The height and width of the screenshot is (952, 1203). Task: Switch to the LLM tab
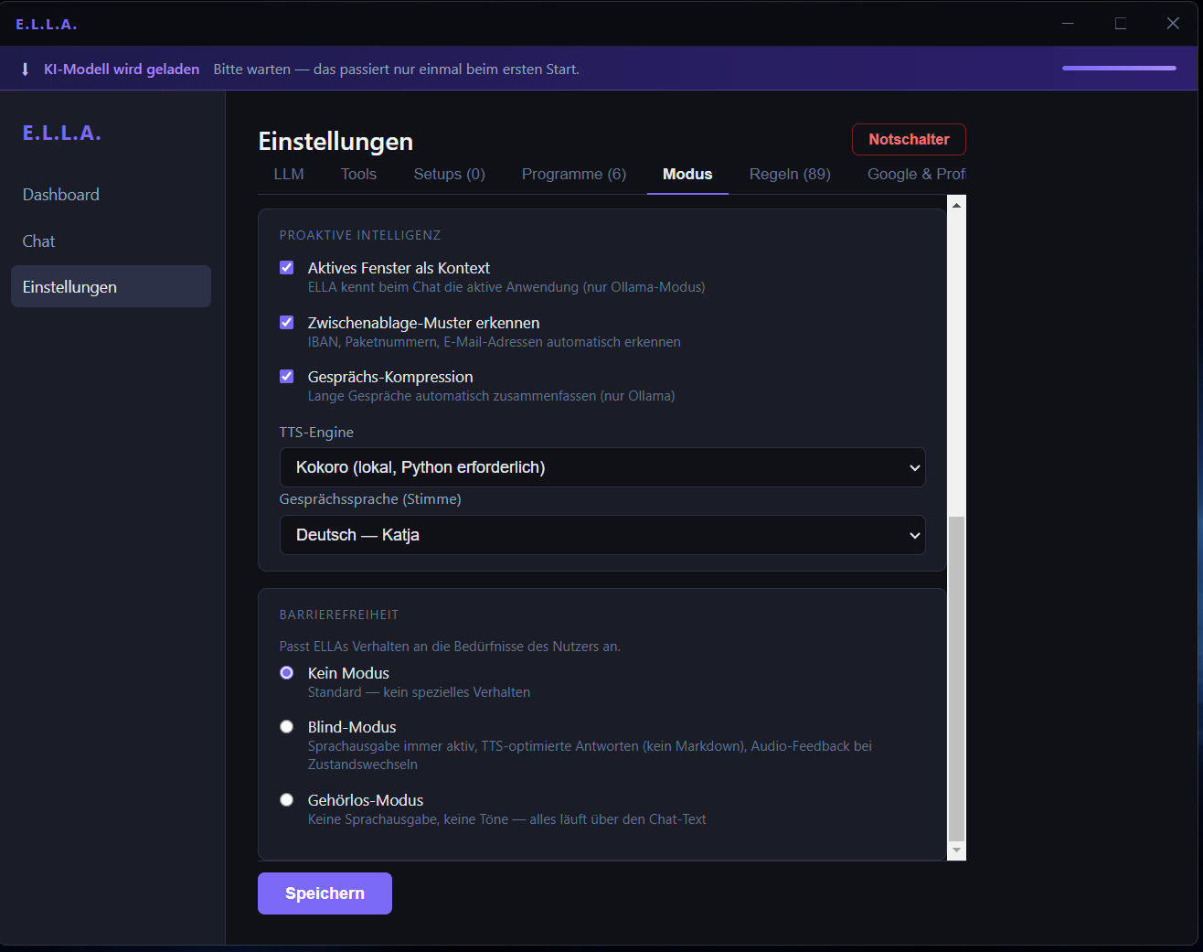(289, 174)
